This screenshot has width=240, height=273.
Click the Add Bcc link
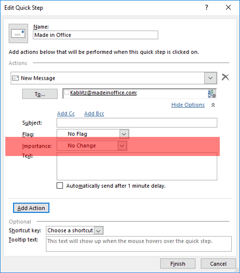(x=94, y=114)
